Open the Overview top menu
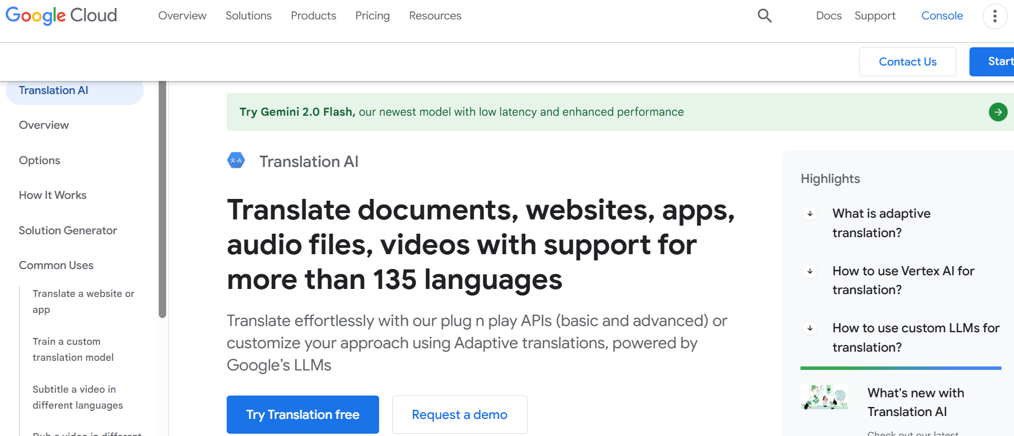The width and height of the screenshot is (1014, 436). tap(182, 16)
